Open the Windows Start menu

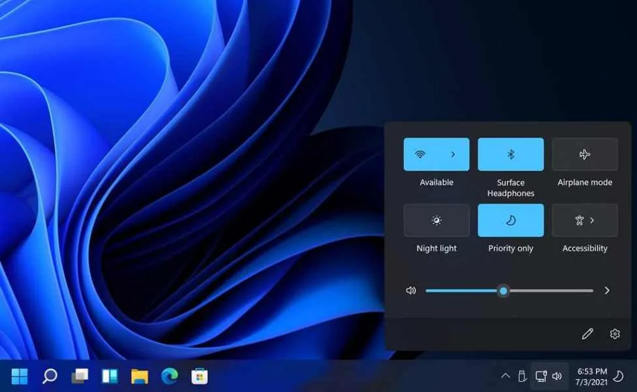pos(20,376)
